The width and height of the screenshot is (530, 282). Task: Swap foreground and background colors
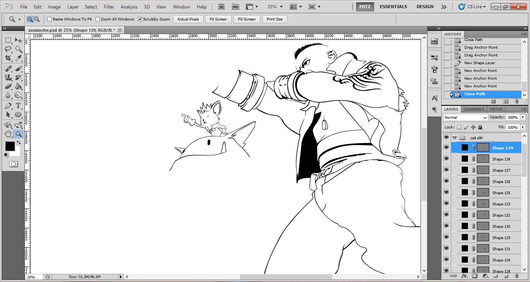point(18,142)
